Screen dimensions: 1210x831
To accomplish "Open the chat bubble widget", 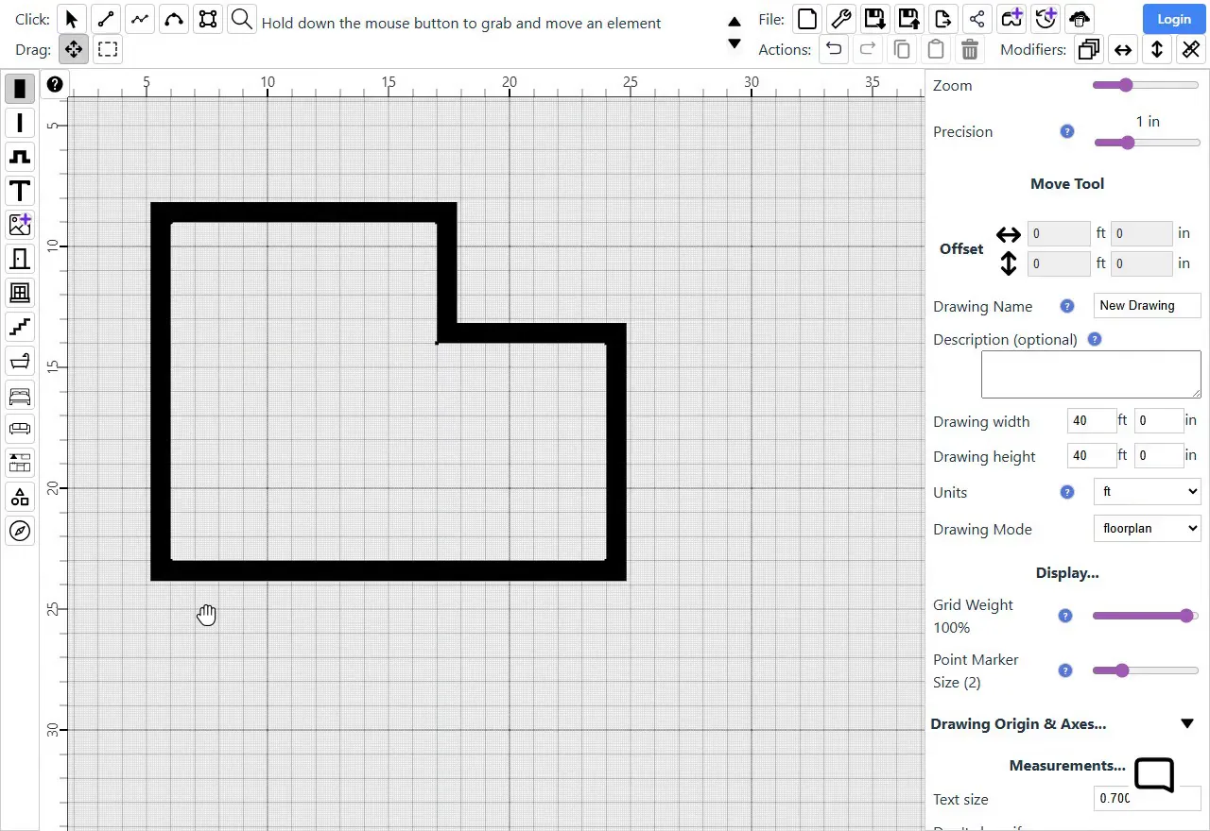I will [1154, 775].
